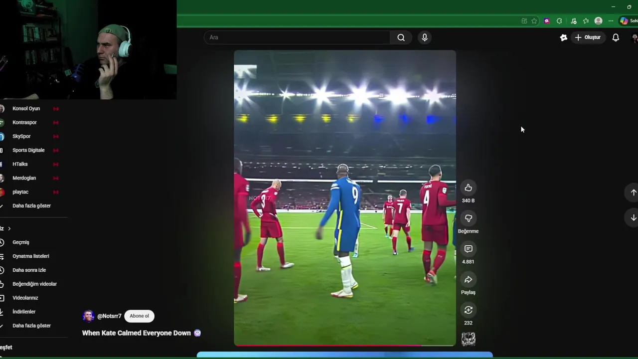Expand the 'Siz' section chevron
This screenshot has height=359, width=638.
[x=9, y=228]
